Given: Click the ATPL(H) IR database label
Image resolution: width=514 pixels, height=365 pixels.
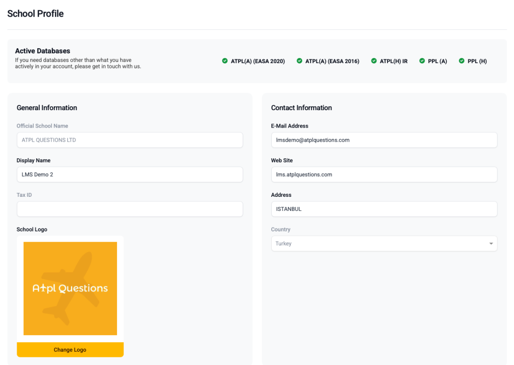Looking at the screenshot, I should (x=394, y=61).
